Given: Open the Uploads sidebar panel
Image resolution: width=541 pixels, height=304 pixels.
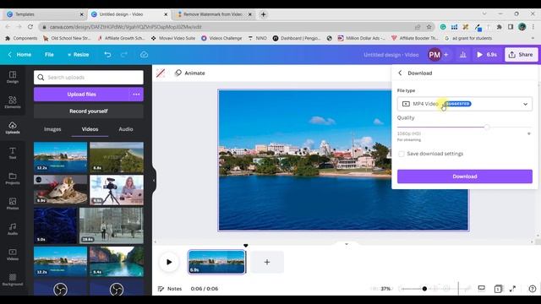Looking at the screenshot, I should point(13,128).
